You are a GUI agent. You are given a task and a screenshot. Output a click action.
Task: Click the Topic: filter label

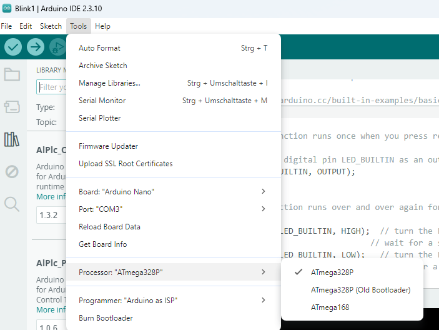point(46,122)
